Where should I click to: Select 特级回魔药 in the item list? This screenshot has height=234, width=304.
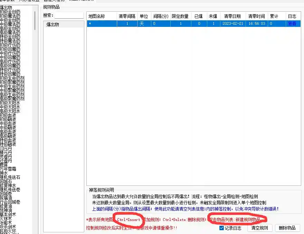[10, 74]
